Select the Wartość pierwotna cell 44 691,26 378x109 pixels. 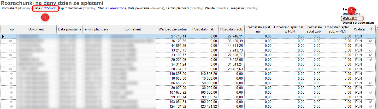click(x=172, y=46)
